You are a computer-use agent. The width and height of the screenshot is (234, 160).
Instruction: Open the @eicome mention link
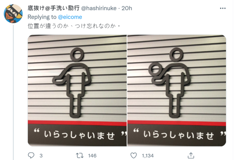(x=70, y=17)
